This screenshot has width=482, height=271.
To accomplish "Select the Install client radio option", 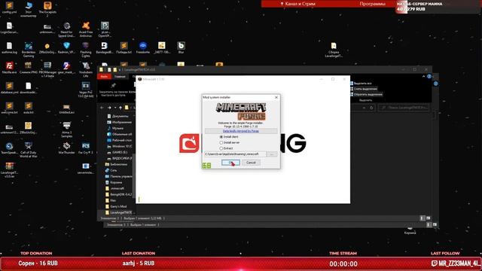I will tap(229, 137).
